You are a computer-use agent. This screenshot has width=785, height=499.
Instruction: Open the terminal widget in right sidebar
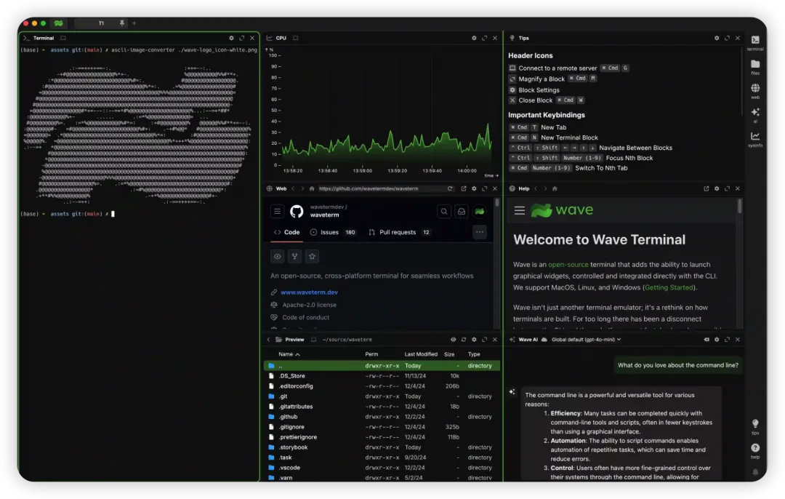pos(755,42)
